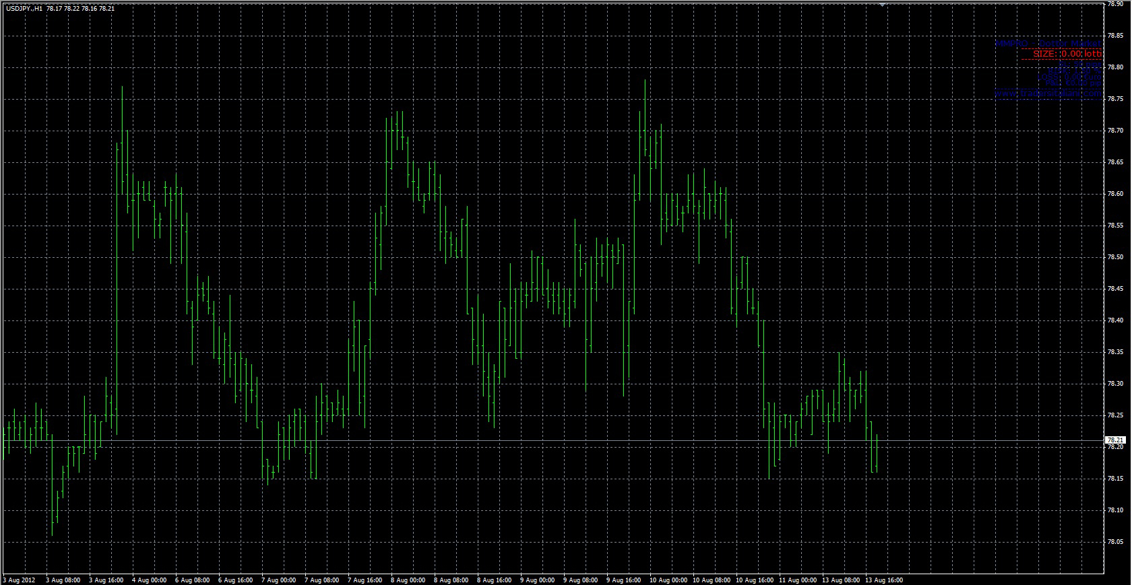
Task: Click the 11 Aug 00:00 time label
Action: (x=798, y=580)
